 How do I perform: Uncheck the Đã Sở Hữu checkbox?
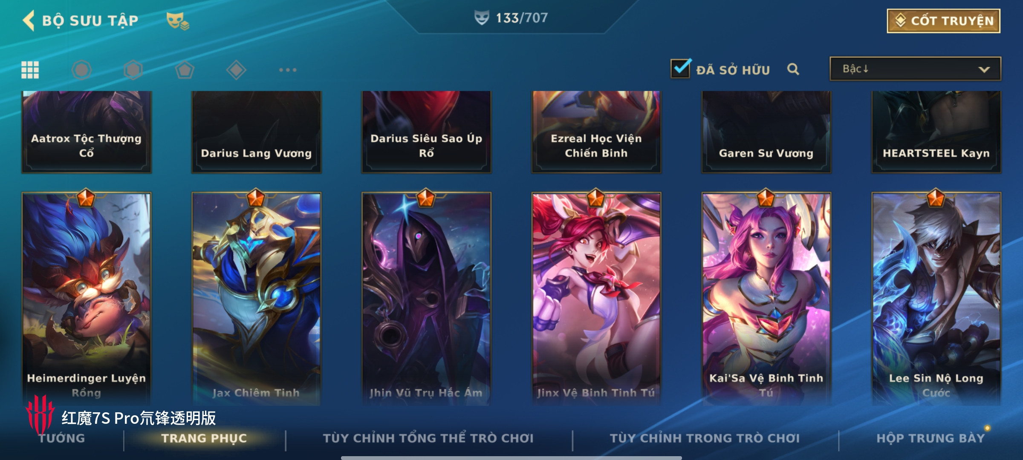pos(681,68)
